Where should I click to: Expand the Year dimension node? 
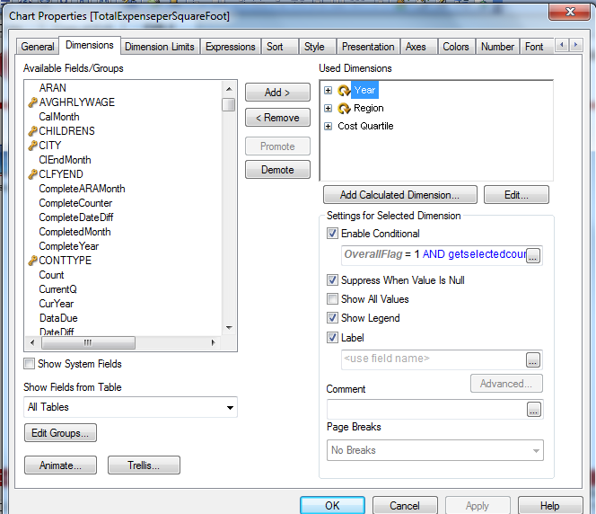[x=328, y=91]
